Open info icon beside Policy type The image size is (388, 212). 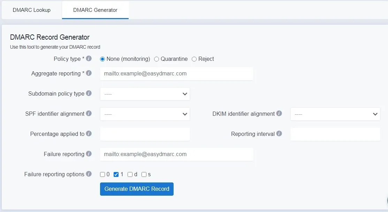tap(89, 58)
